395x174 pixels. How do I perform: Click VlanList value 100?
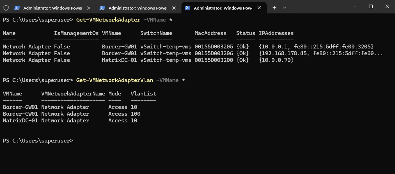135,114
